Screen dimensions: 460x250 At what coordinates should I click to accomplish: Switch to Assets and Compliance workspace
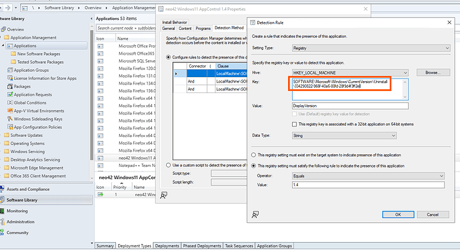[x=28, y=189]
